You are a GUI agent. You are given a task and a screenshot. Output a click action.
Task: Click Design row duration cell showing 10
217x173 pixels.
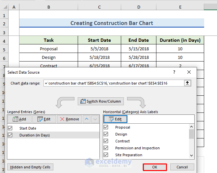coord(180,57)
